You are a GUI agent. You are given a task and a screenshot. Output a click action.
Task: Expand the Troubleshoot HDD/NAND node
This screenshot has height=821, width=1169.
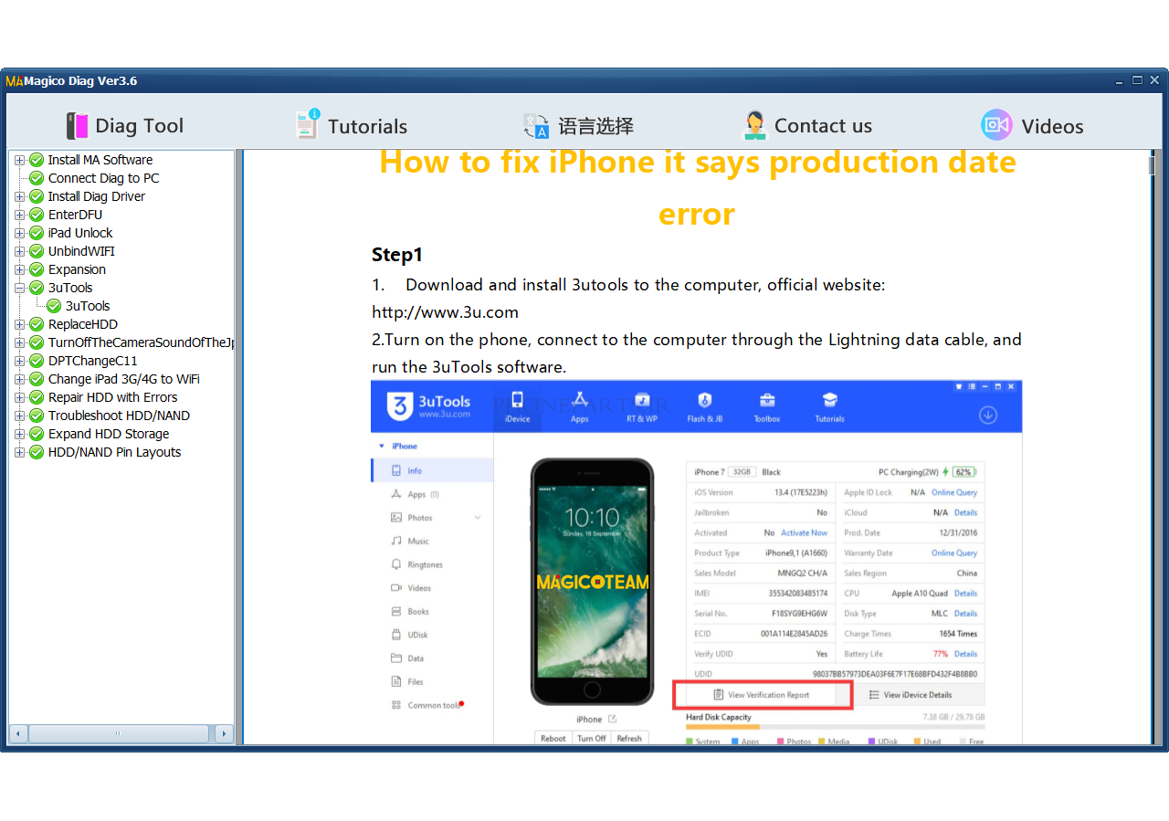[x=19, y=416]
